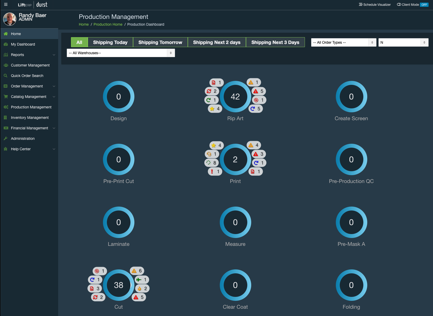Screen dimensions: 433x316
Task: Open the Print headset badge
Action: click(x=212, y=154)
